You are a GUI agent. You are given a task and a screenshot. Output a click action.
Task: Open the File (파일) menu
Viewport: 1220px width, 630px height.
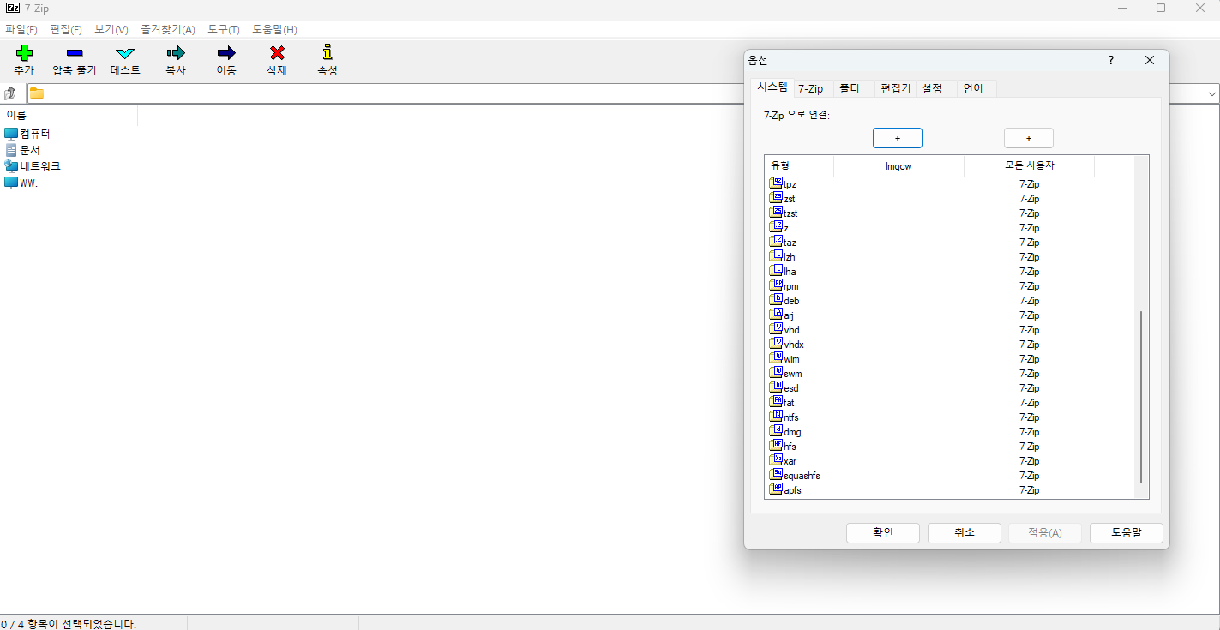(x=21, y=29)
